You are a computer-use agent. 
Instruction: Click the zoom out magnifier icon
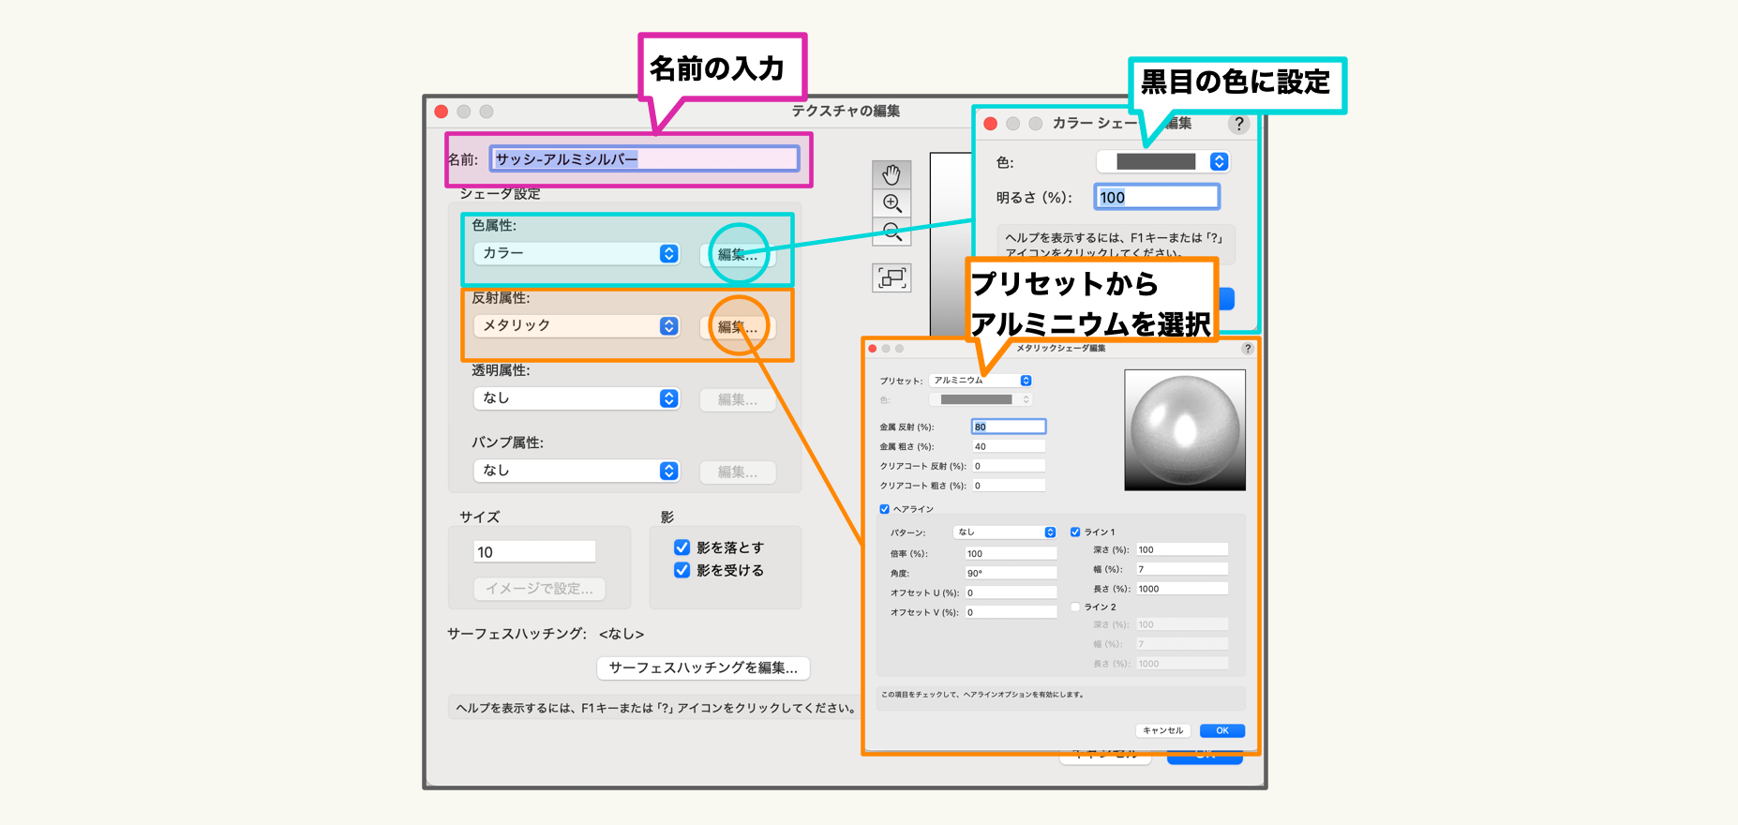(891, 232)
